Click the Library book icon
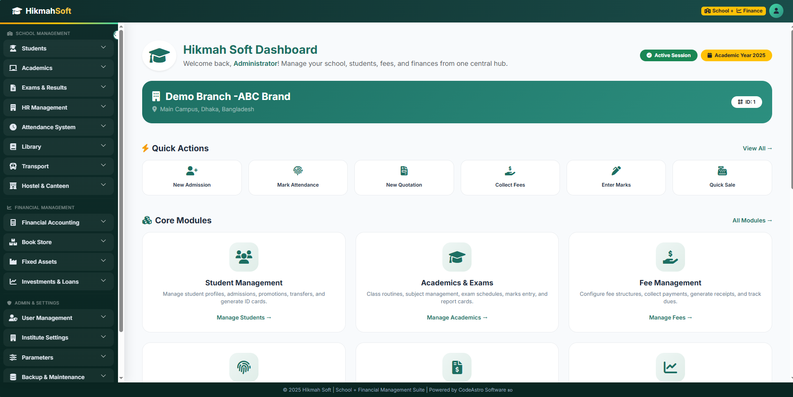Screen dimensions: 793x397 13,147
